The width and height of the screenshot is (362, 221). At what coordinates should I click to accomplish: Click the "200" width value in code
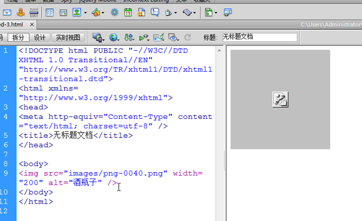pyautogui.click(x=31, y=183)
